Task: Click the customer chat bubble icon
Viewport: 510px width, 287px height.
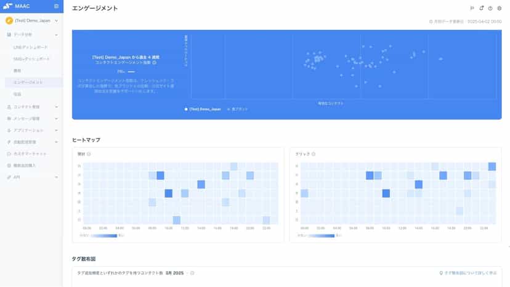Action: pos(9,153)
